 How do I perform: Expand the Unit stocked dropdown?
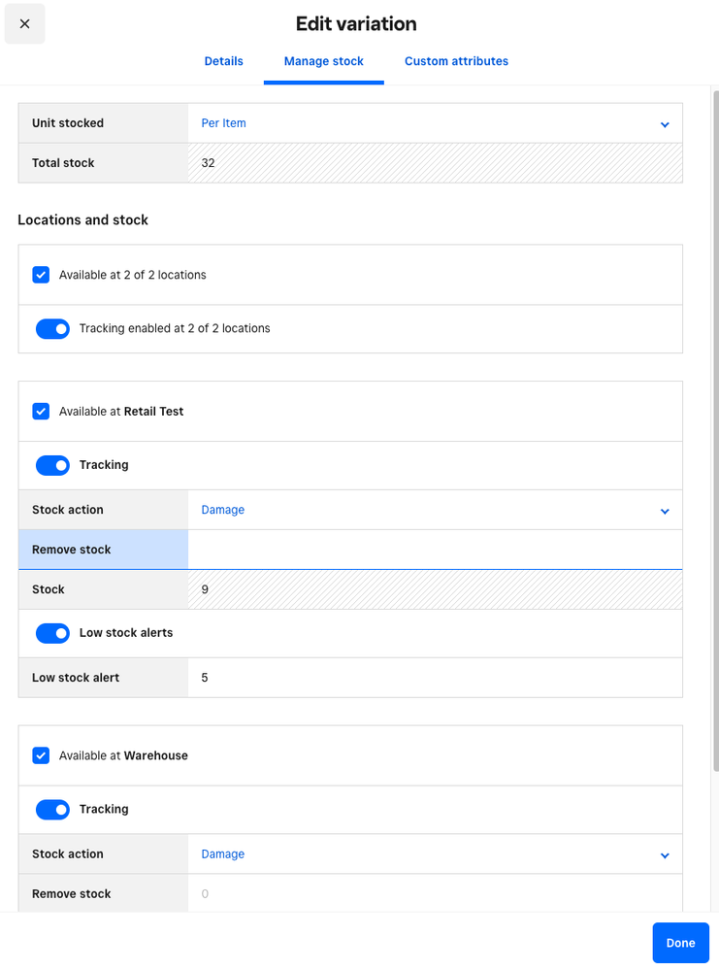[435, 123]
